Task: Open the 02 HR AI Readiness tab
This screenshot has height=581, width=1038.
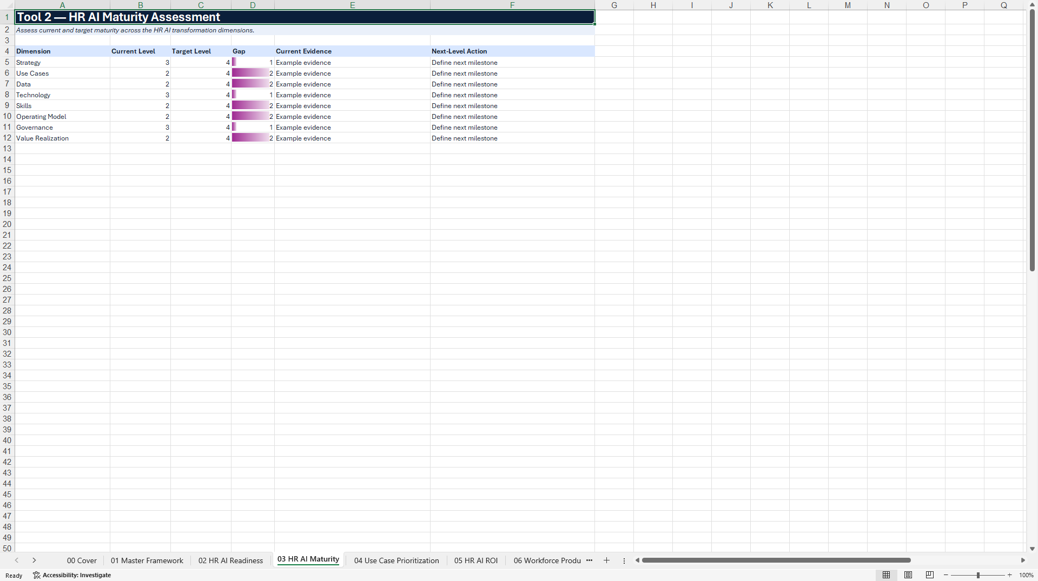Action: click(x=230, y=560)
